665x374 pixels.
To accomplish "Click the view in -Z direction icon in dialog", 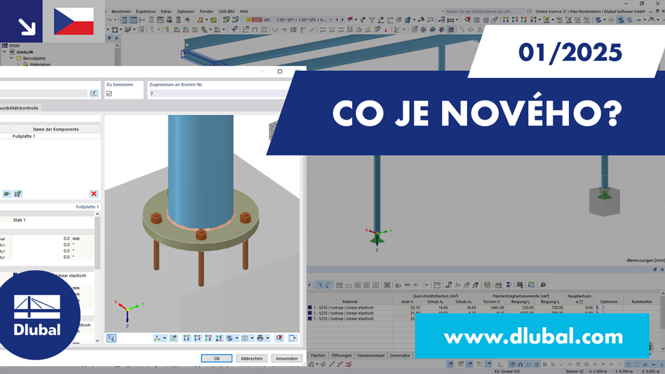I will click(x=219, y=338).
